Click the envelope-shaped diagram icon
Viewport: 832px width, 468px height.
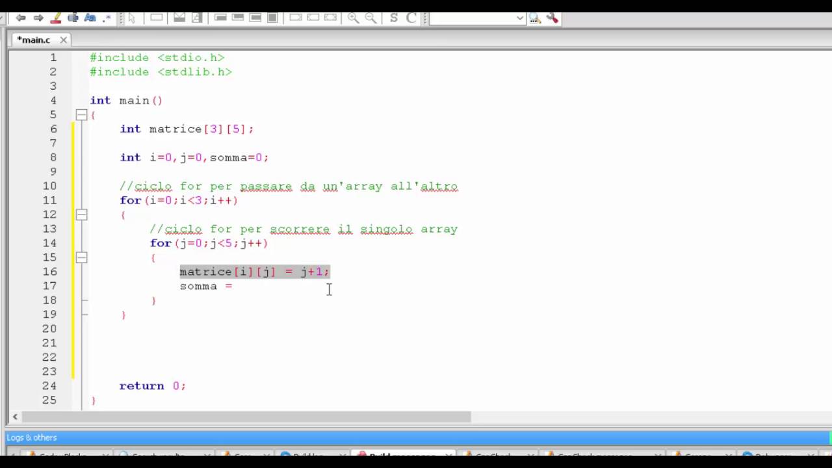pyautogui.click(x=179, y=18)
